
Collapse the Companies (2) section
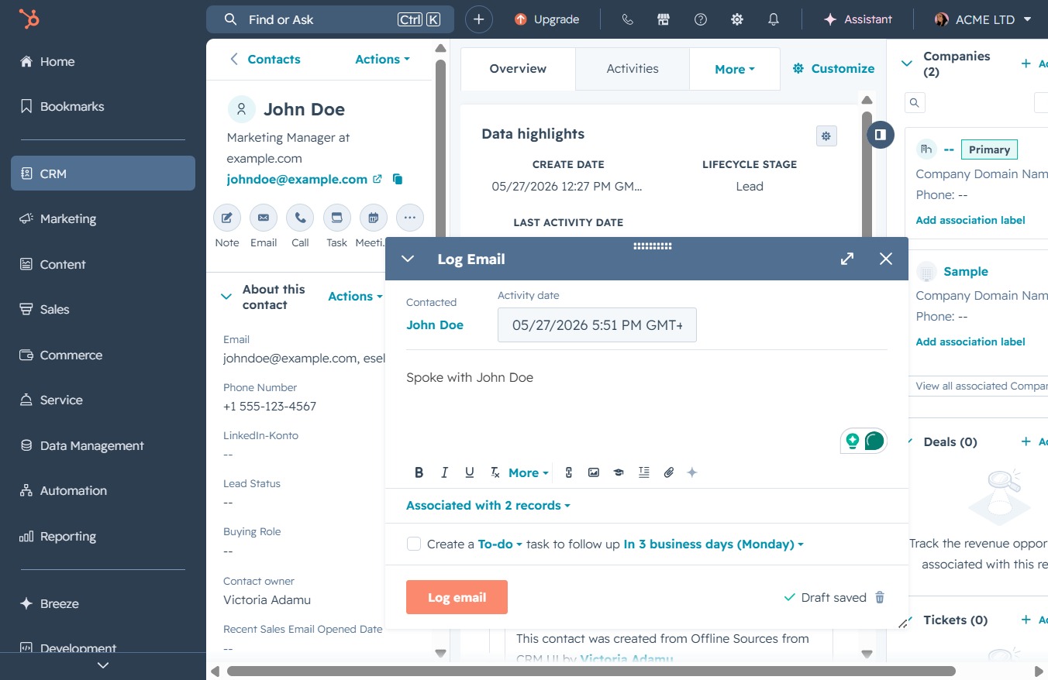pos(906,64)
